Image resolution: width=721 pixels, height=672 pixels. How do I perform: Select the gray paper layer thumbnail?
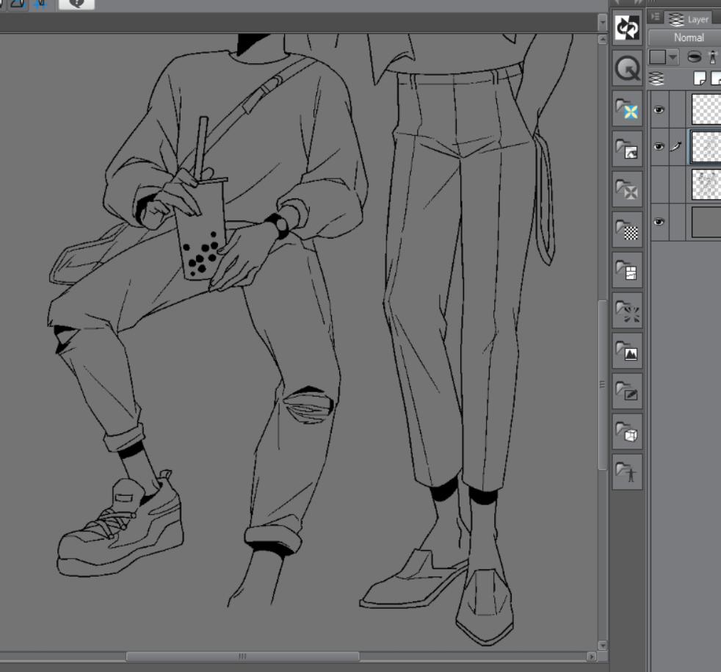pos(707,222)
